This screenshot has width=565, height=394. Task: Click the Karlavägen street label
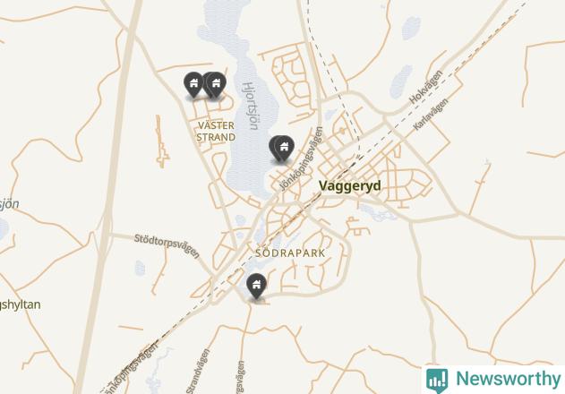tap(431, 115)
